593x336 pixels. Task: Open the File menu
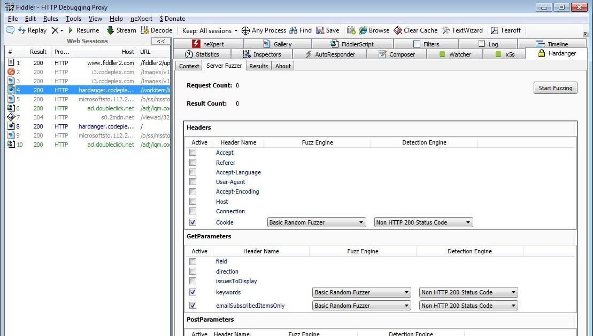tap(12, 19)
